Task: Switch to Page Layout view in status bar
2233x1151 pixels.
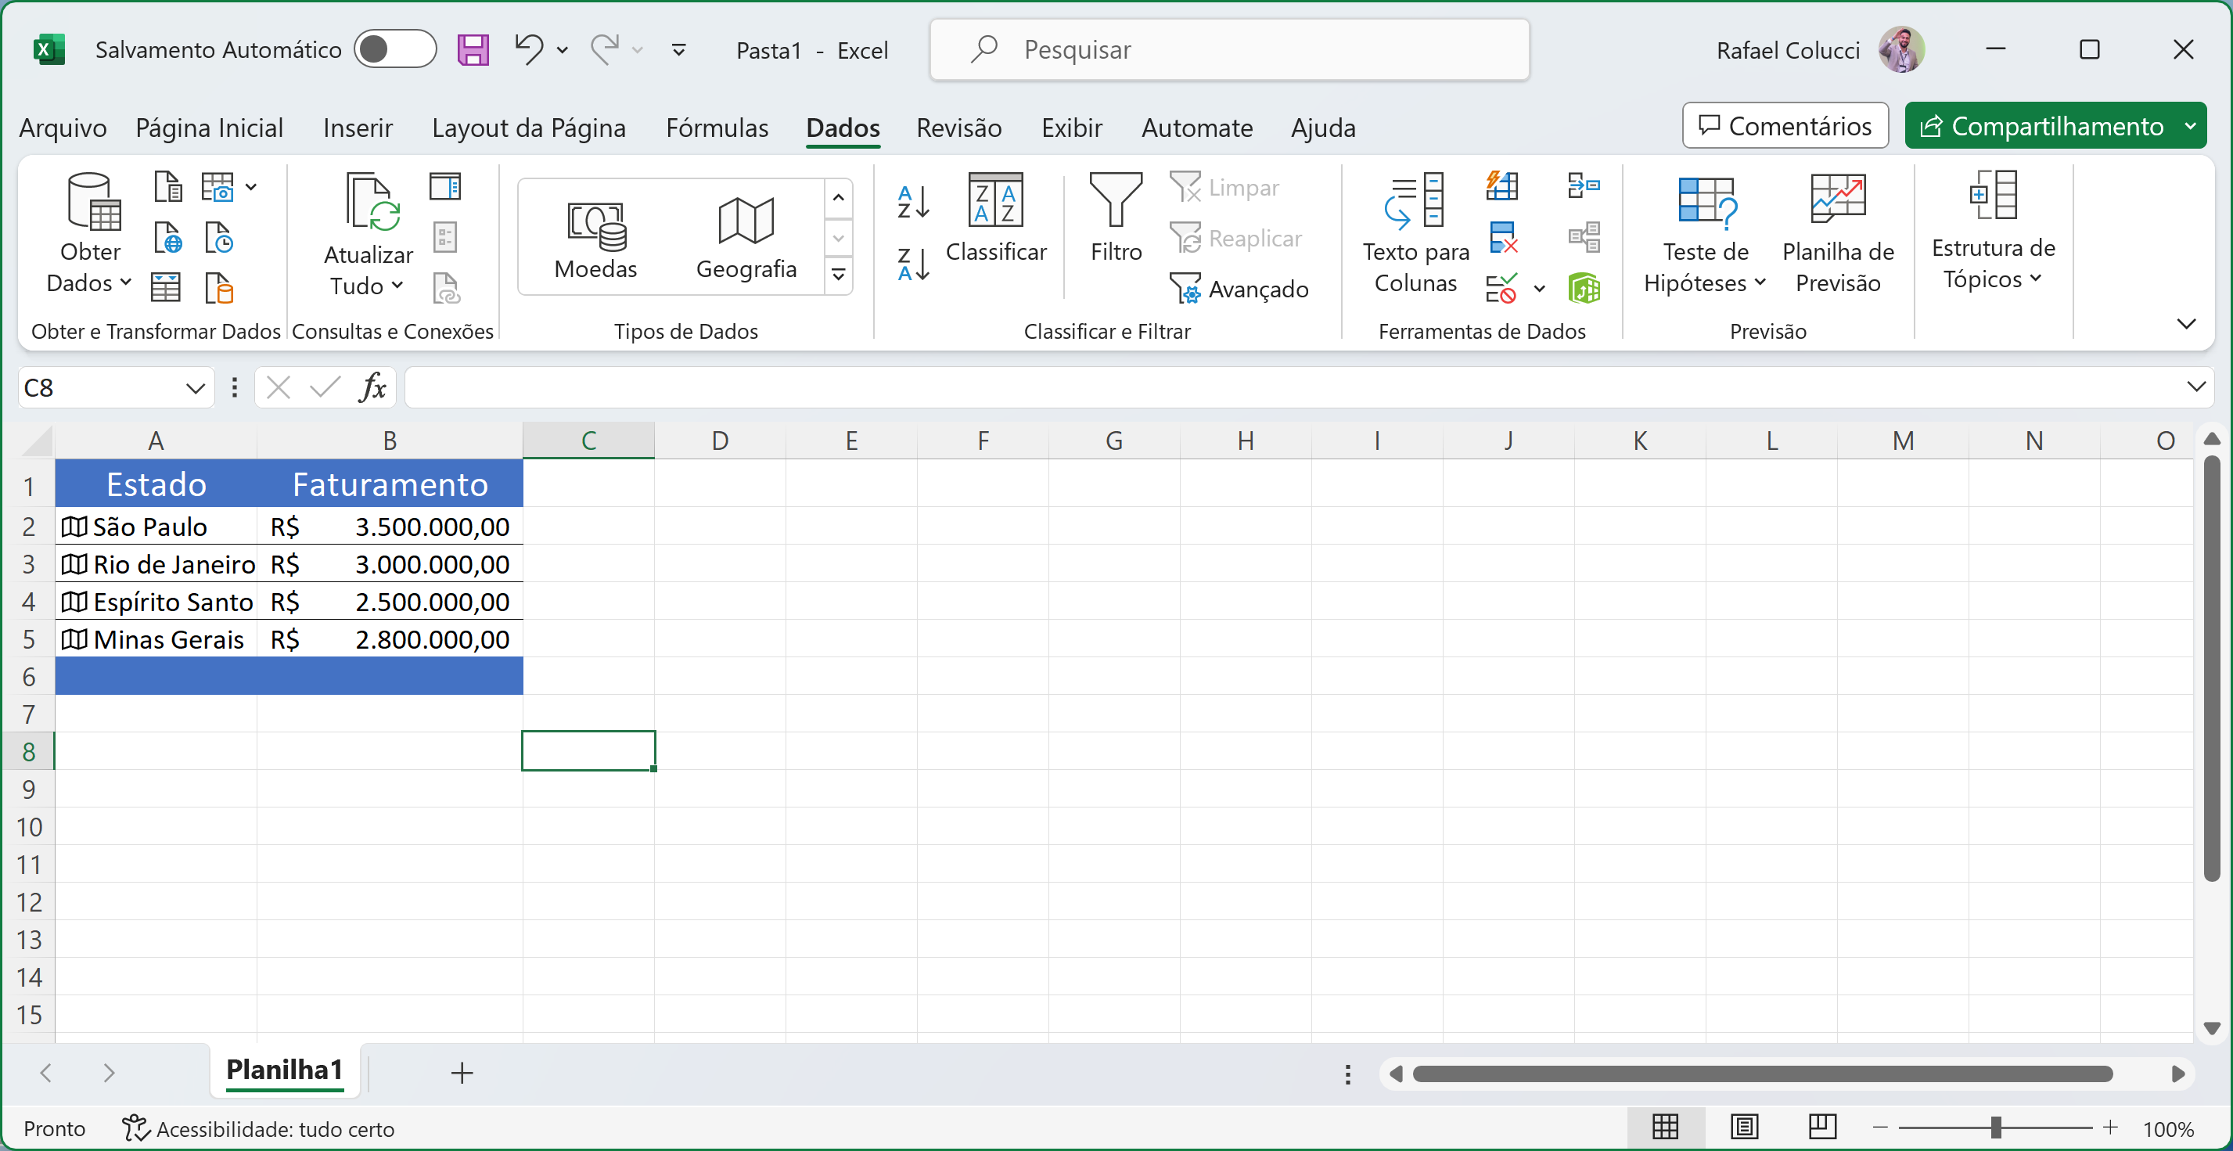Action: [x=1744, y=1128]
